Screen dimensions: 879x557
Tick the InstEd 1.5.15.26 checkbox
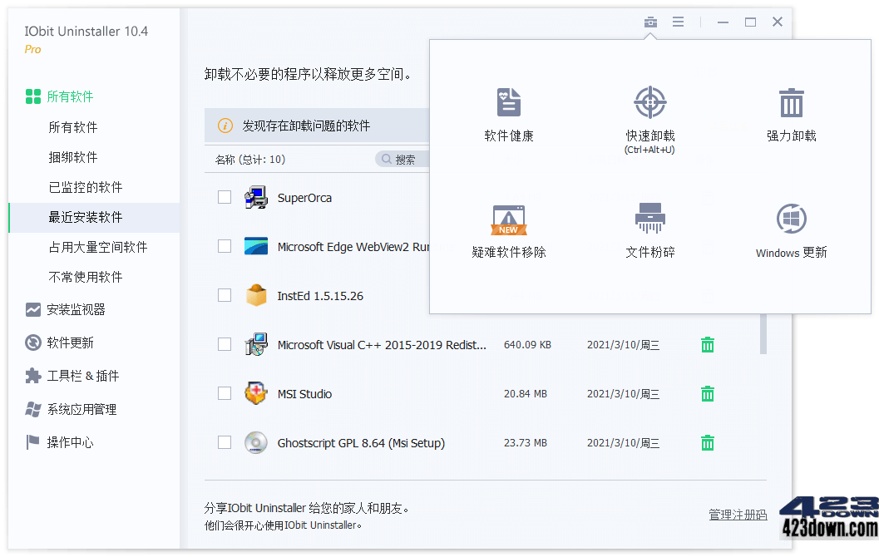[x=225, y=295]
